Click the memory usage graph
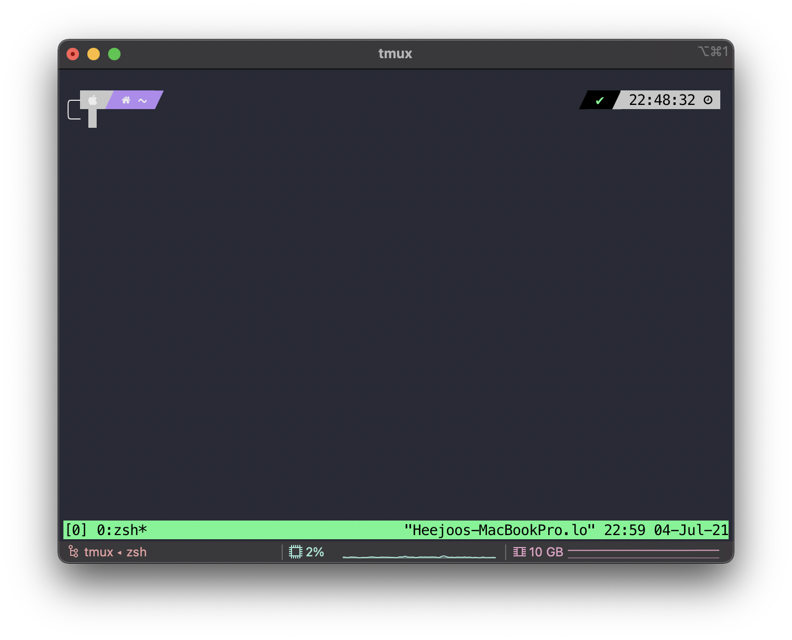 643,554
